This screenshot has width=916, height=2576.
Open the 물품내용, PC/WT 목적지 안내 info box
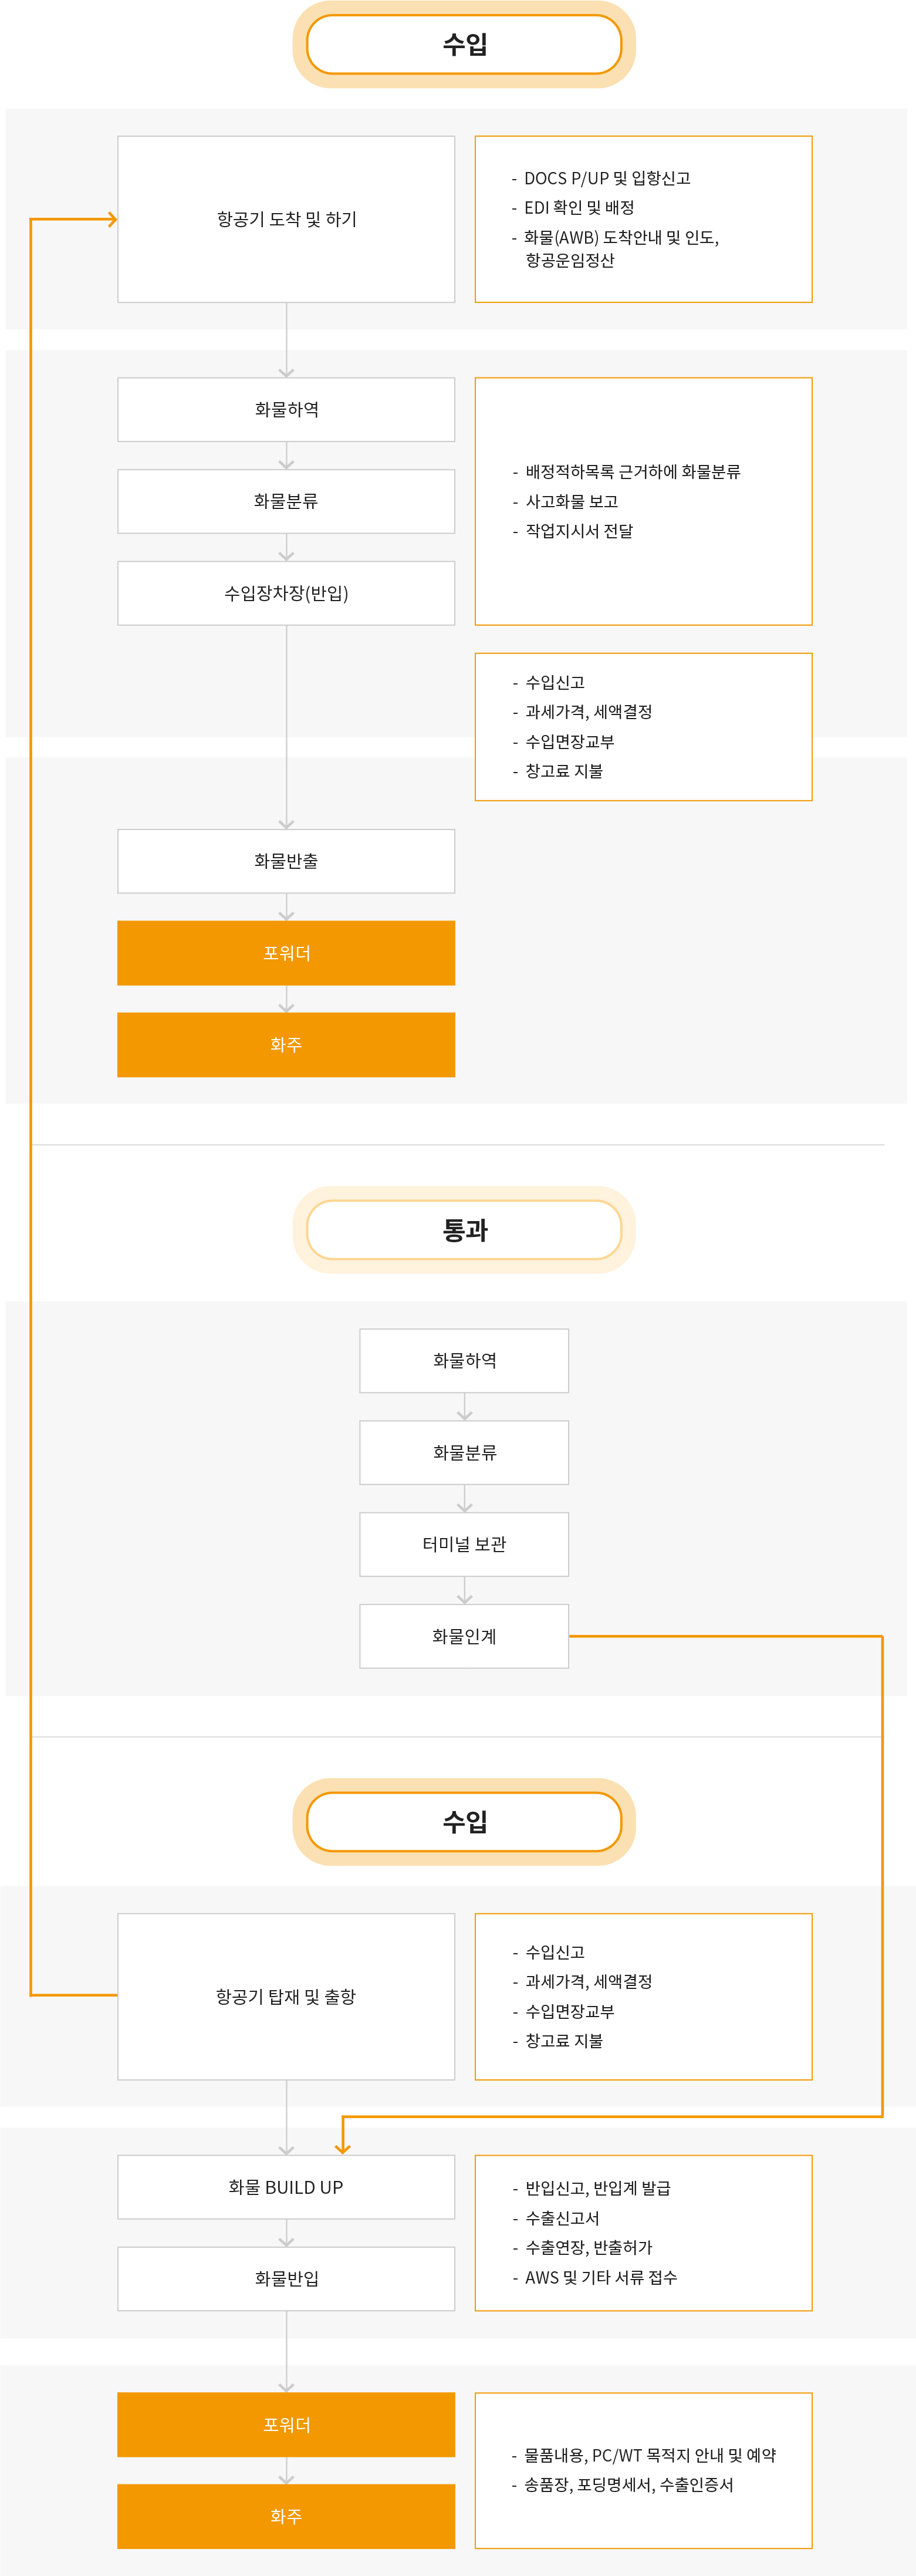pyautogui.click(x=643, y=2470)
